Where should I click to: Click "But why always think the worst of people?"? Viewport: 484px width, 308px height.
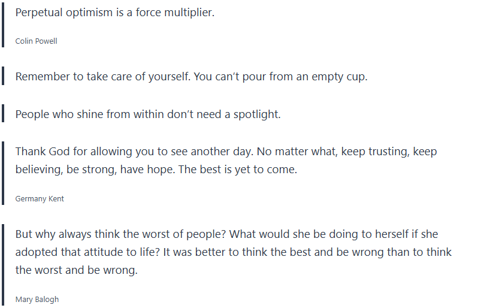click(x=120, y=234)
